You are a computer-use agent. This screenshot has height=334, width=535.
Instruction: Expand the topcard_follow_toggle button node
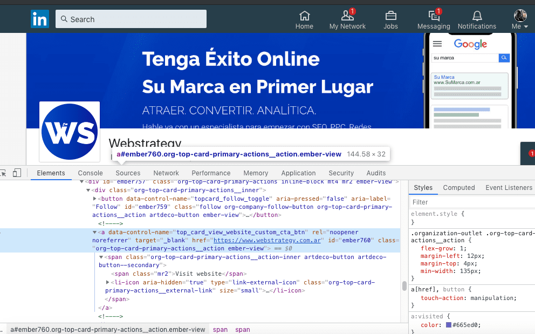click(94, 199)
